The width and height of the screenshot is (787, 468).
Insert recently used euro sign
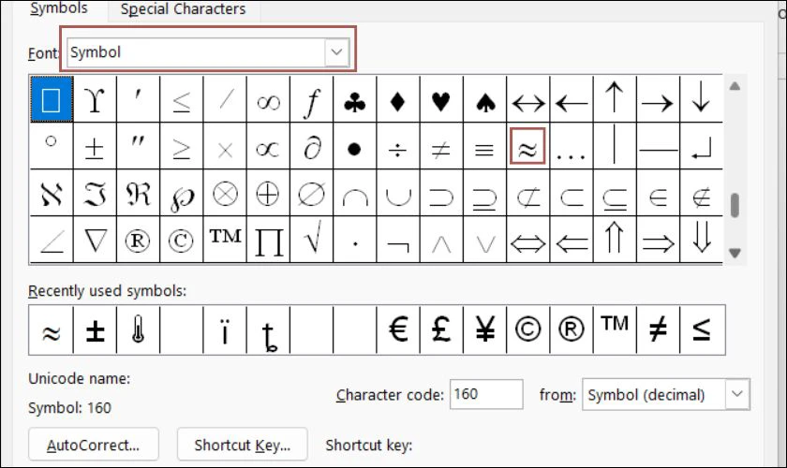tap(398, 330)
